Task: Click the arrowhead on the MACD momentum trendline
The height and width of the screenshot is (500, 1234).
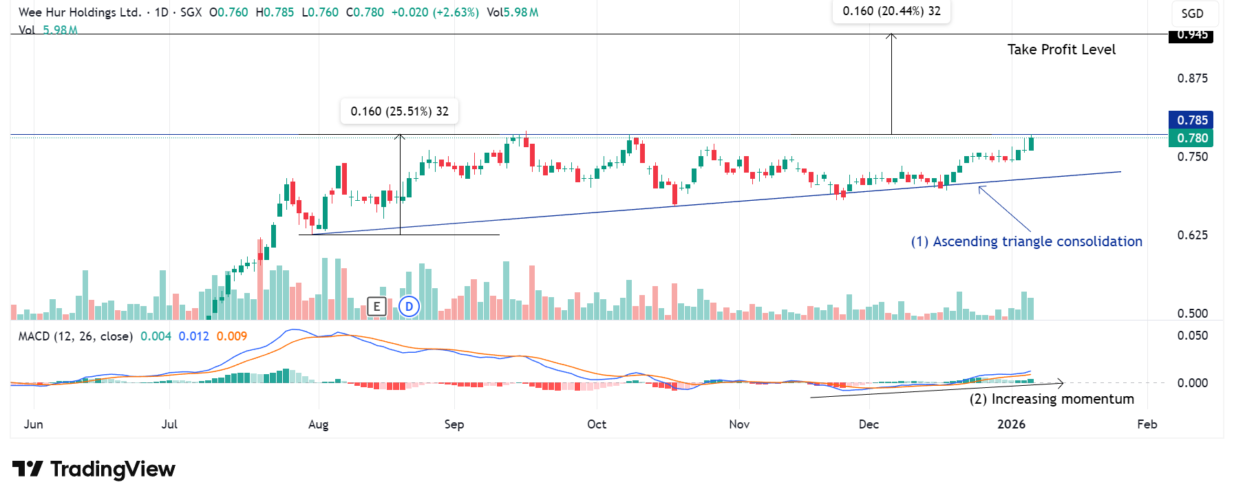Action: (1061, 383)
